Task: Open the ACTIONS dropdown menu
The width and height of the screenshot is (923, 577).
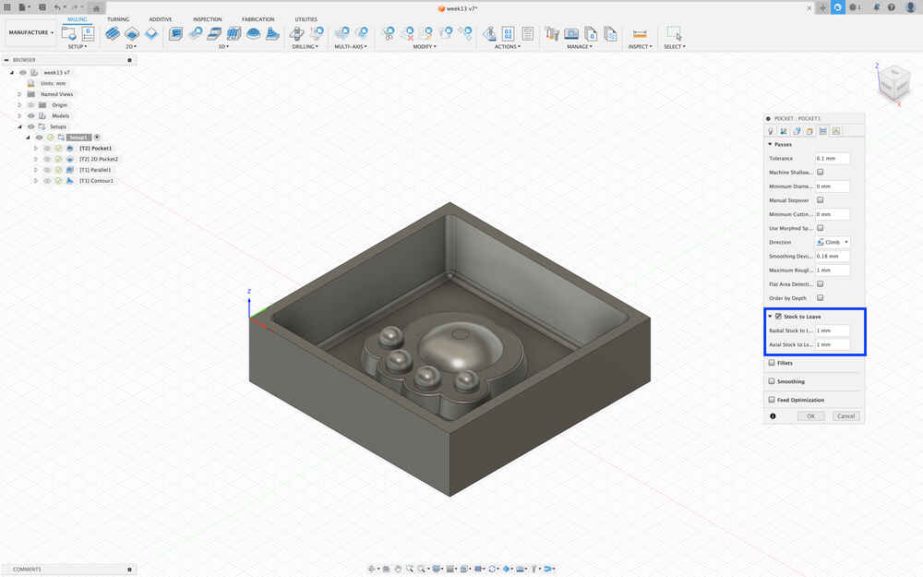Action: (508, 46)
